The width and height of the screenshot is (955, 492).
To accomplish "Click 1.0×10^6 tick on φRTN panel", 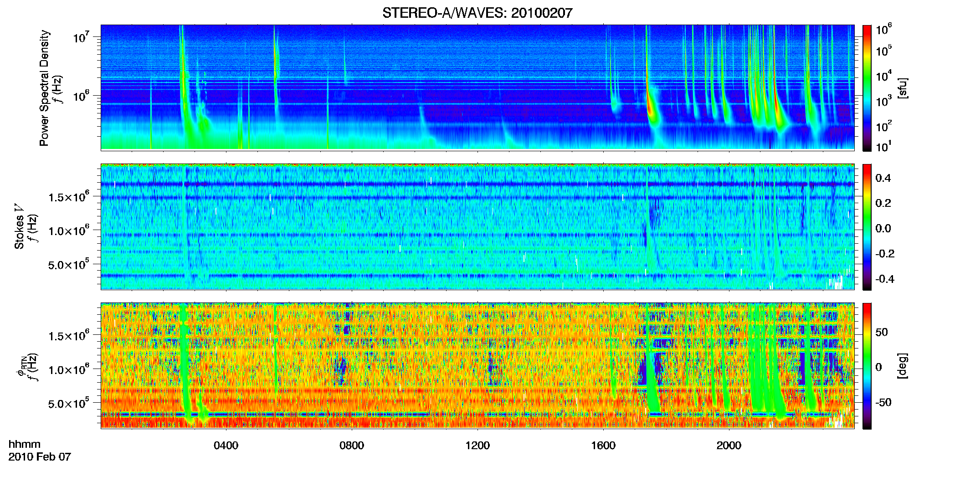I will pos(69,369).
